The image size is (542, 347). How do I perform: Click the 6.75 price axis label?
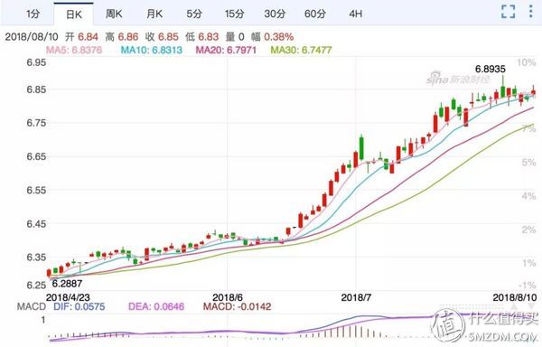click(x=36, y=123)
